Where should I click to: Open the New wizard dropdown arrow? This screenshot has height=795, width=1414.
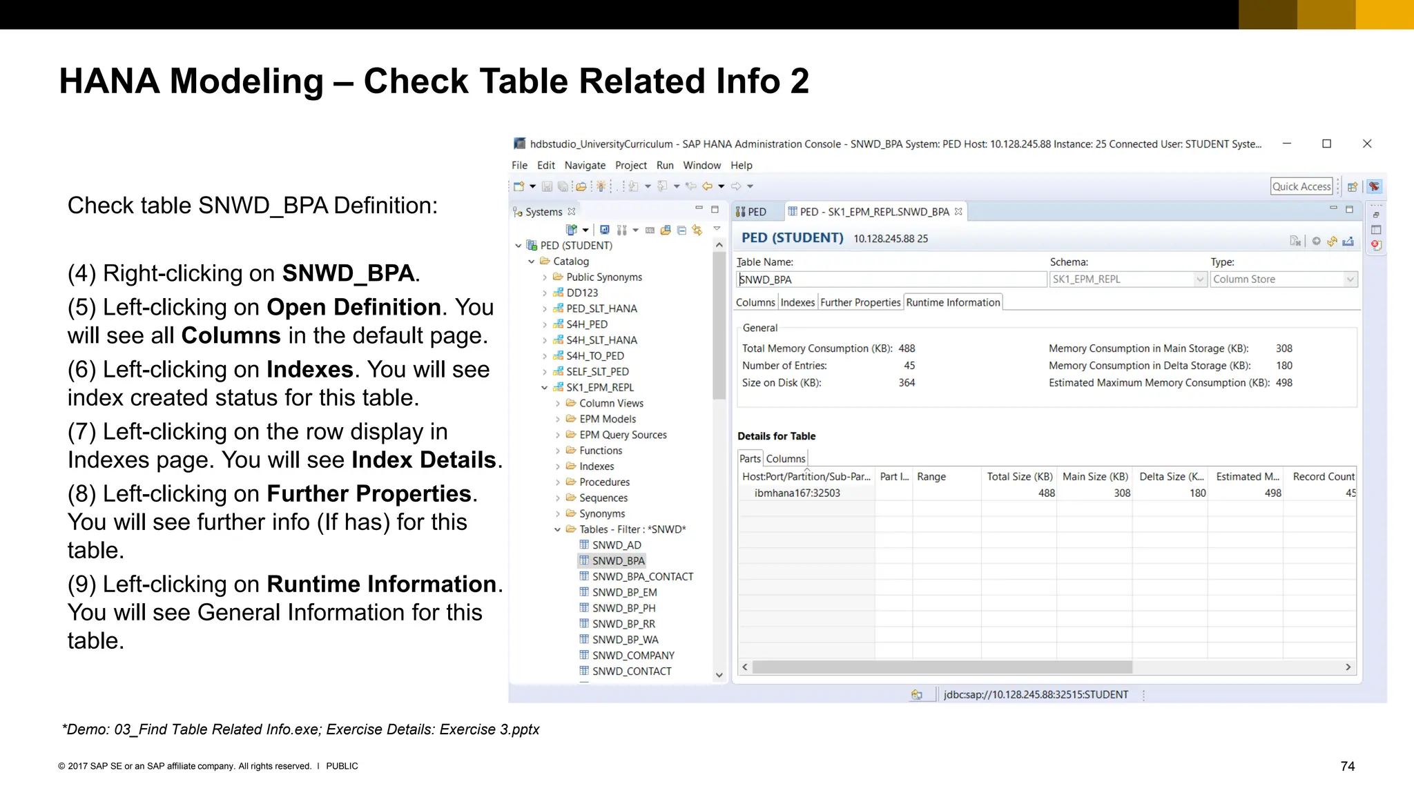coord(532,186)
